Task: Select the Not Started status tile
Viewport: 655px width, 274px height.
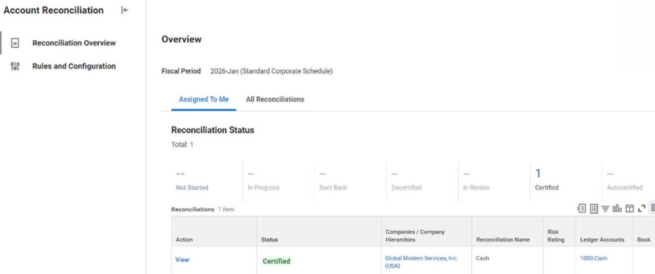Action: coord(192,180)
